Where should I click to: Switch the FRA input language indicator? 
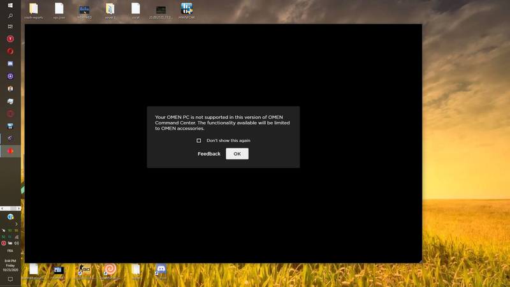click(x=10, y=251)
